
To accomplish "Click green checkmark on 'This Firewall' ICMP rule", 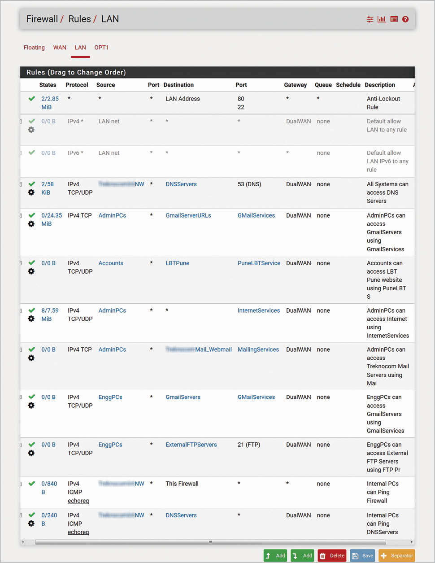I will click(31, 484).
